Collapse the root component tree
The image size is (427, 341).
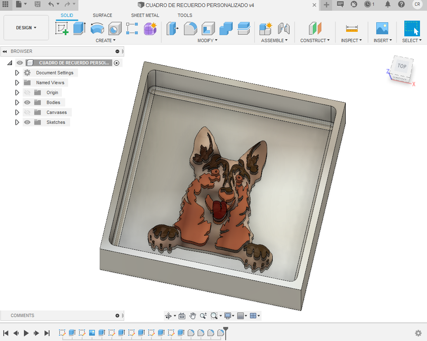[10, 63]
